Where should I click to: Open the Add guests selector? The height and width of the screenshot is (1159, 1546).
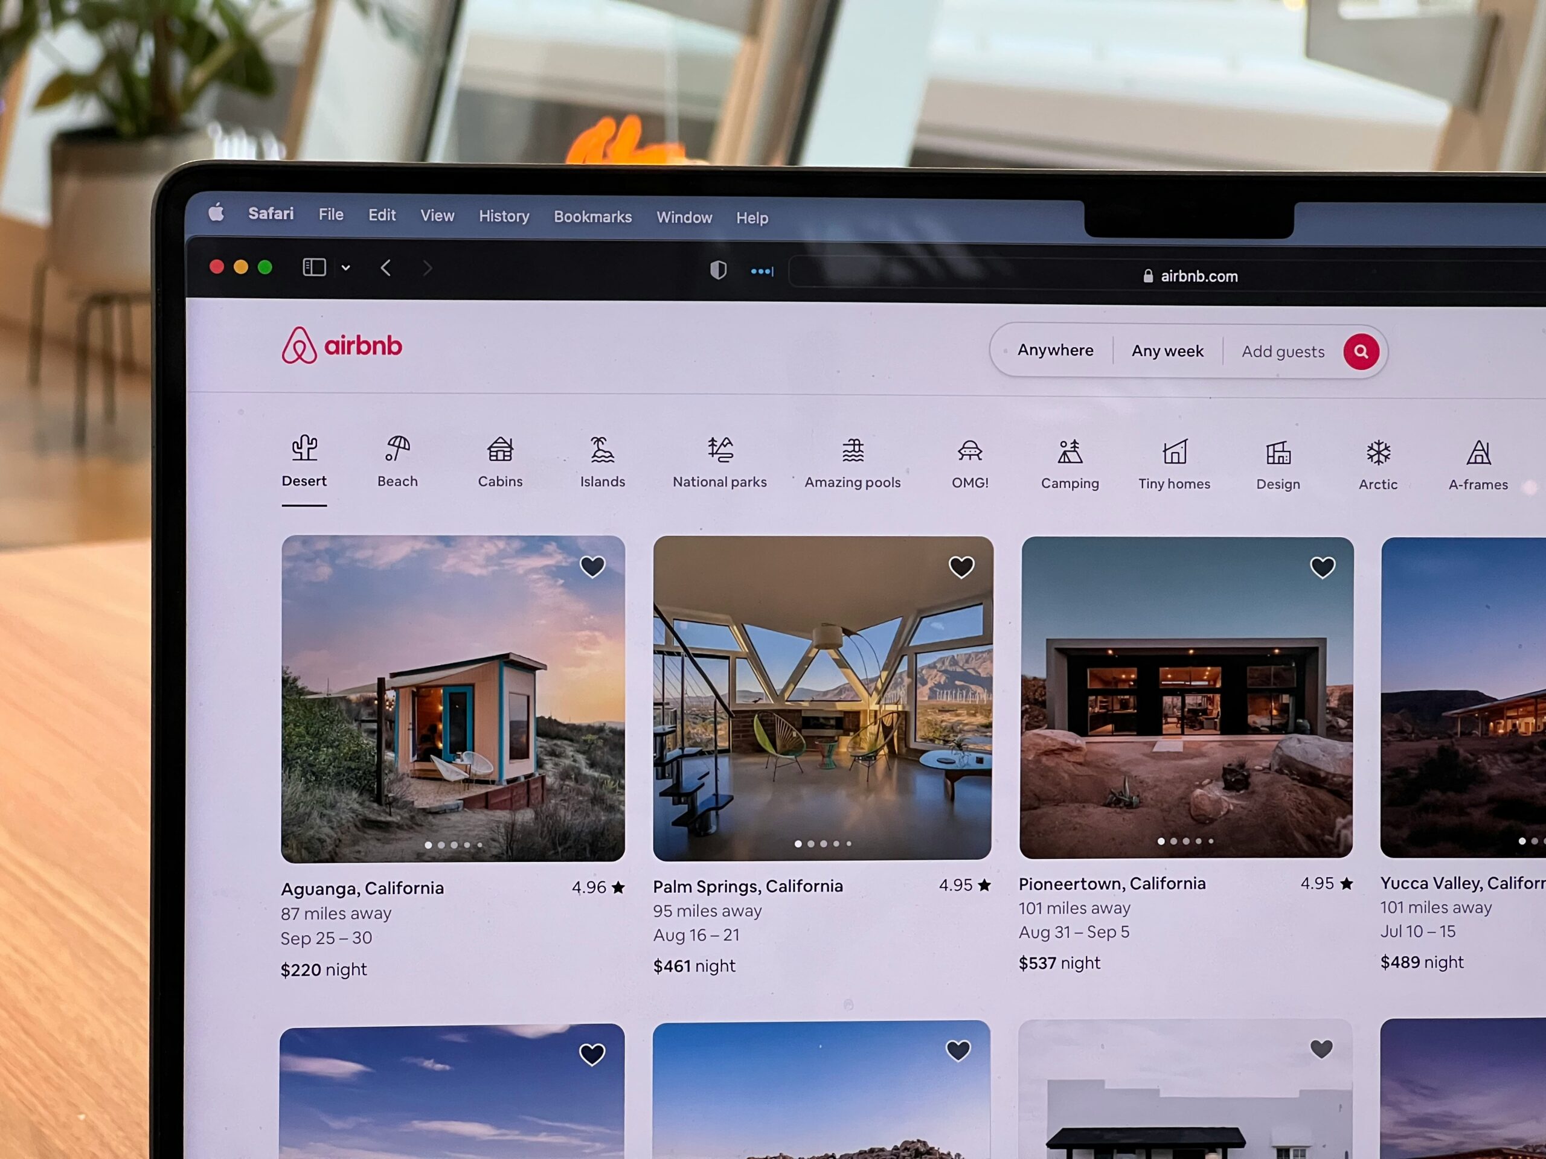click(x=1283, y=352)
